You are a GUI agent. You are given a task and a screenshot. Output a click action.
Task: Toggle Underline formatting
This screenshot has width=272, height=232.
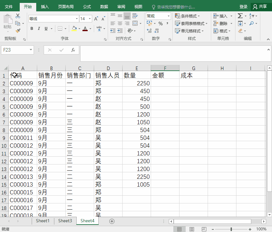pos(46,28)
